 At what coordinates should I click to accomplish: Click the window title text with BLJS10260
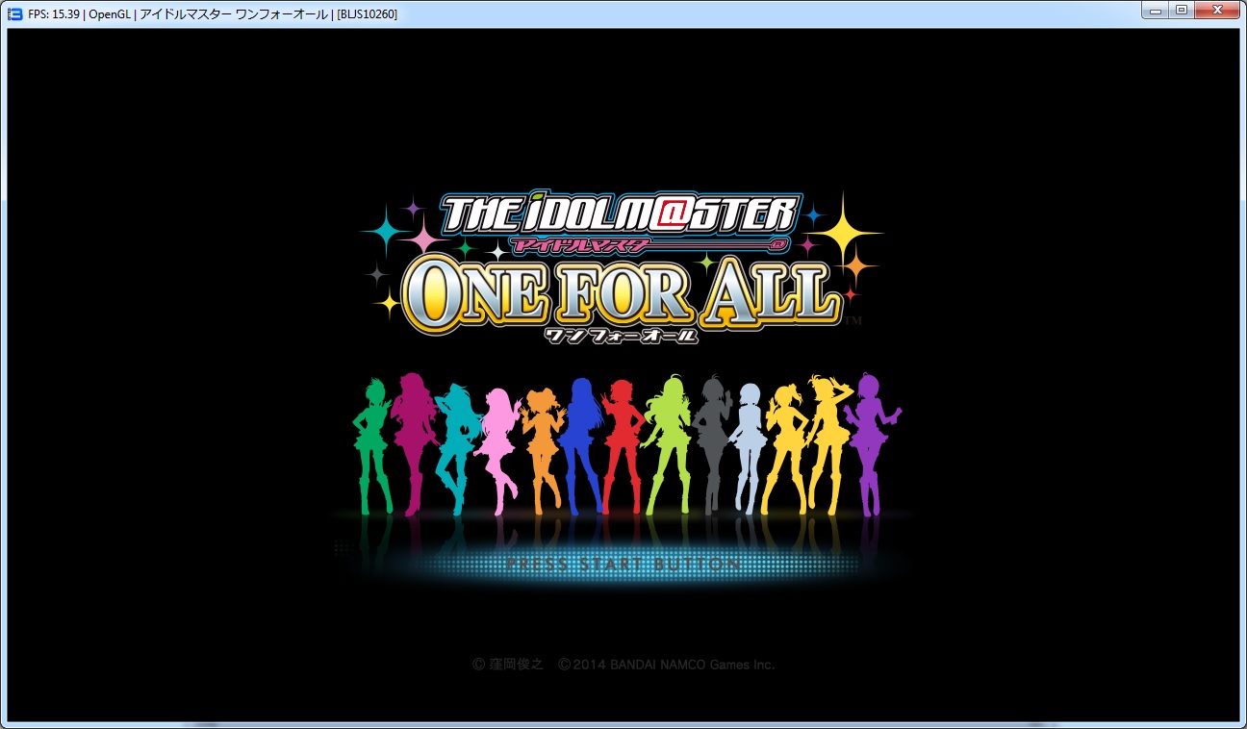point(213,13)
